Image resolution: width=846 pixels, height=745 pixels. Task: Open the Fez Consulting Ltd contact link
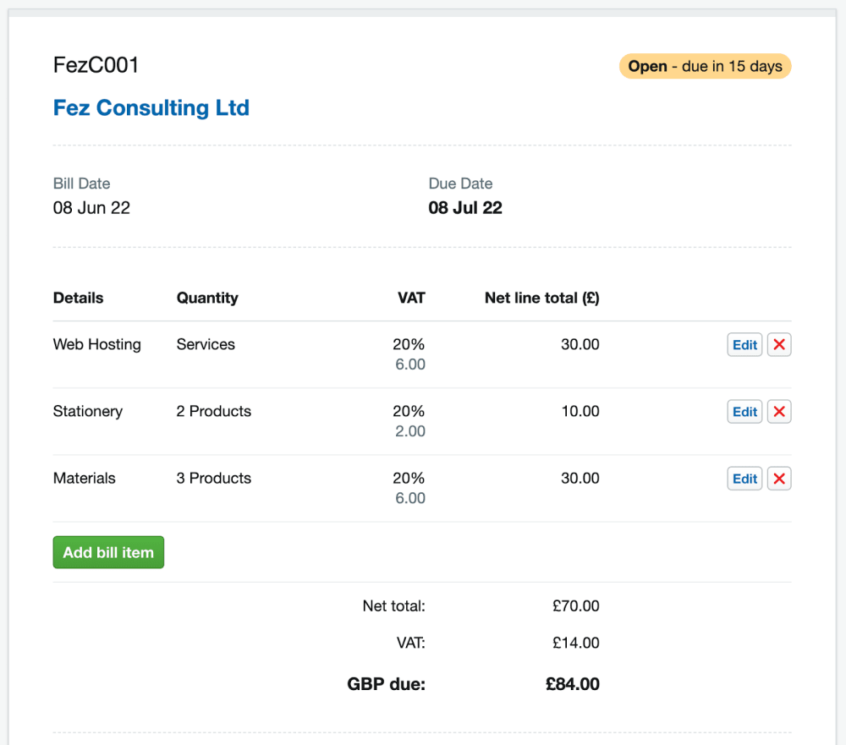(x=151, y=108)
